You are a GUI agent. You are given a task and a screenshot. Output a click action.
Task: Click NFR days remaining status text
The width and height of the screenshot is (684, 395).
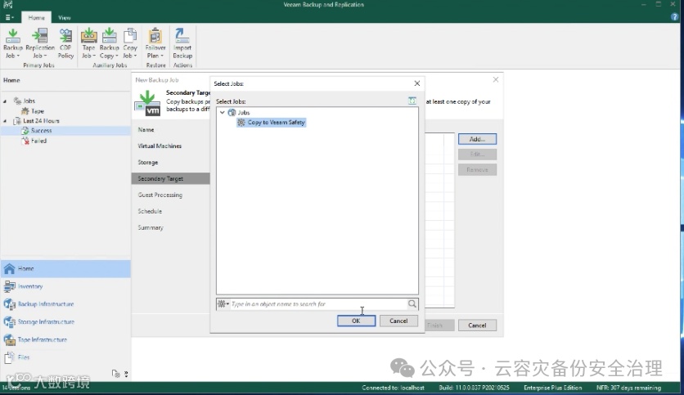coord(628,388)
